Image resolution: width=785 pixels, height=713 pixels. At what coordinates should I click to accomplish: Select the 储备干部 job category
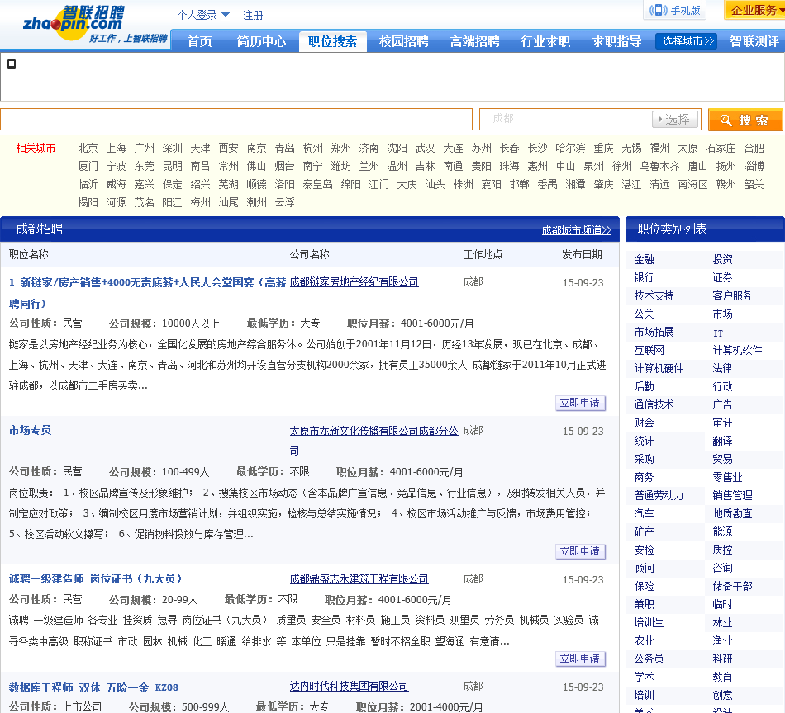732,586
